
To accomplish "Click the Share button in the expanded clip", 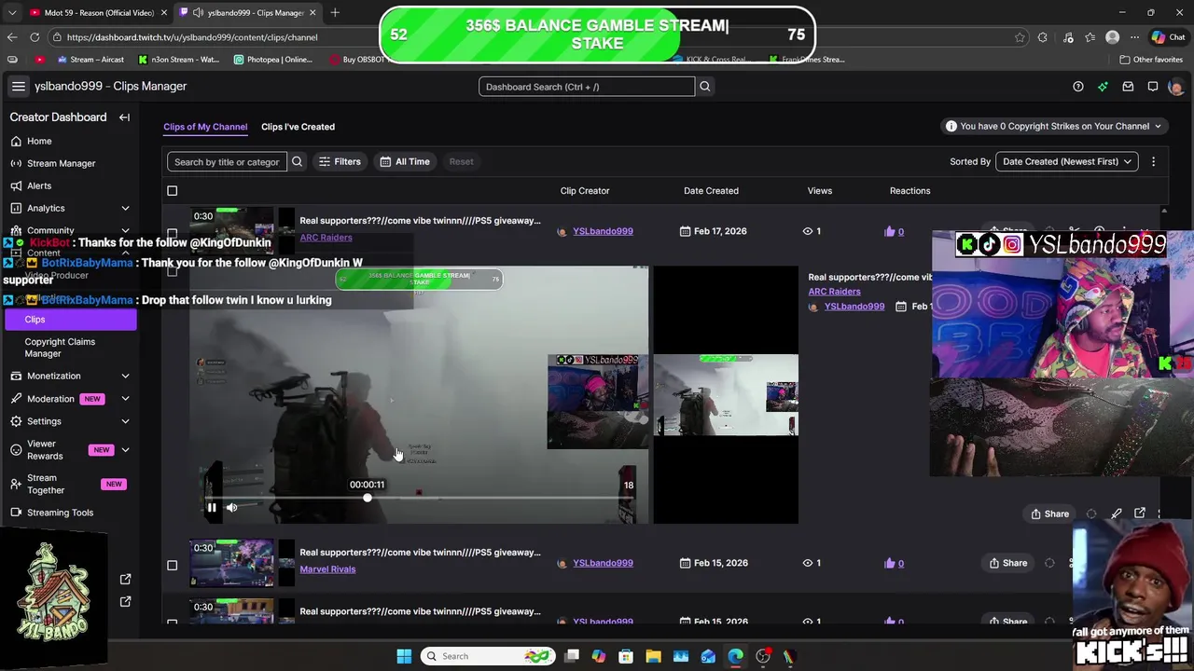I will (1049, 514).
